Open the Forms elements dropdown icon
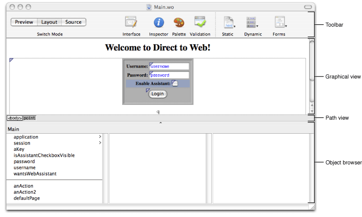The image size is (362, 217). (280, 23)
